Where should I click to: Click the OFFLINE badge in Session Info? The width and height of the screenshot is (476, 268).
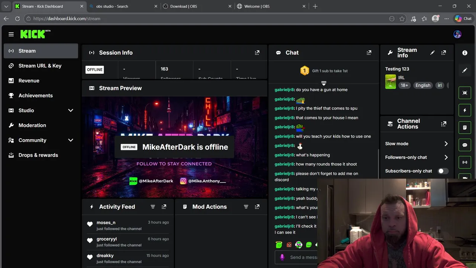(x=95, y=70)
